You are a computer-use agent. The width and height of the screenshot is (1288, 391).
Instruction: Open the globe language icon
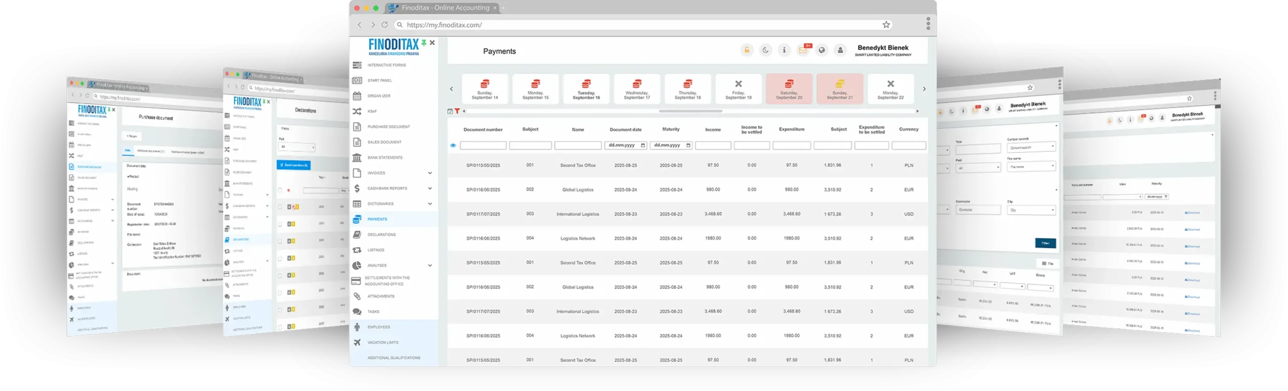pos(822,50)
